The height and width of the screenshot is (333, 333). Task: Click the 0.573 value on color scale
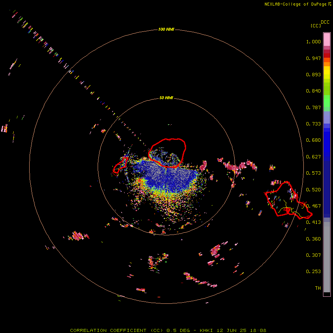[313, 173]
